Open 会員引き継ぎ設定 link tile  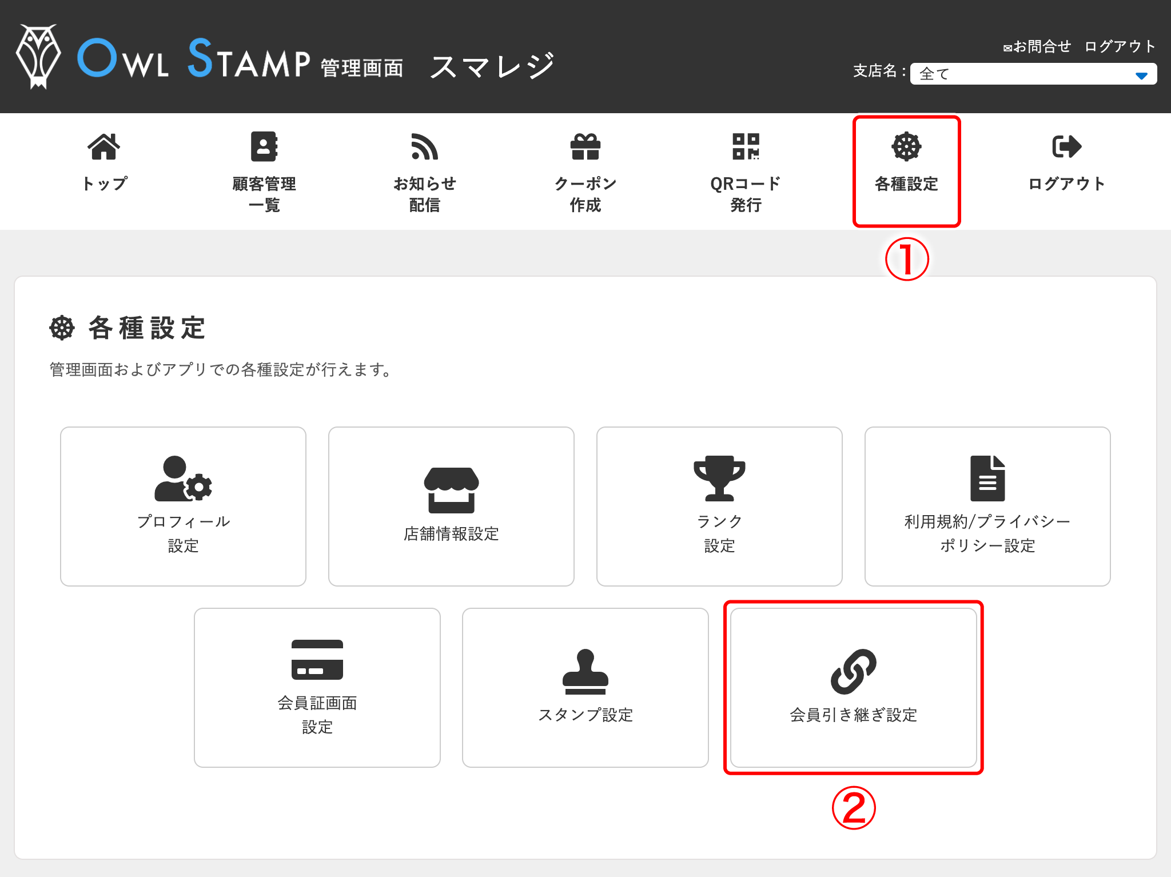853,687
